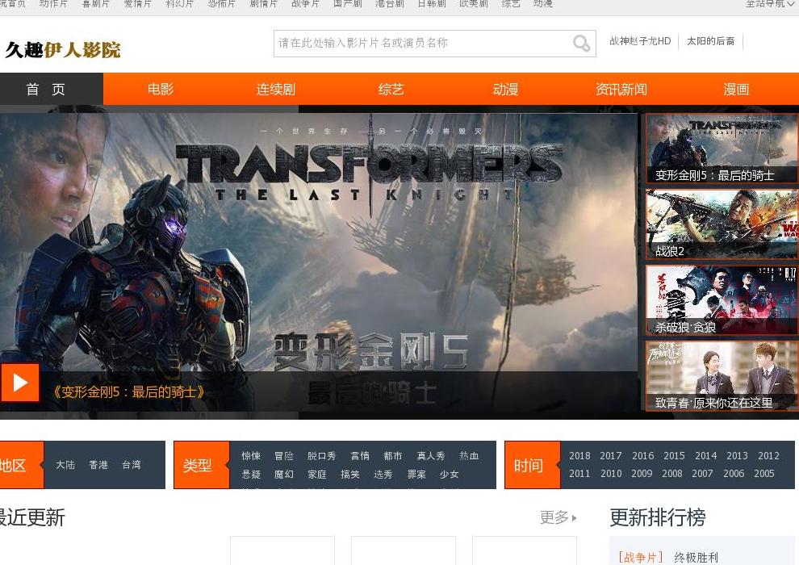Filter type by 热血

pyautogui.click(x=469, y=455)
